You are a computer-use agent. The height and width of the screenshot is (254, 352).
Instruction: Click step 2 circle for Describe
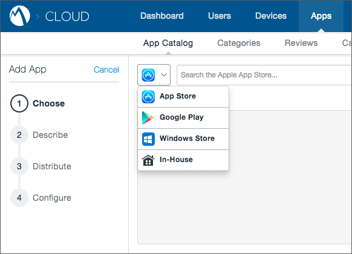(x=19, y=135)
